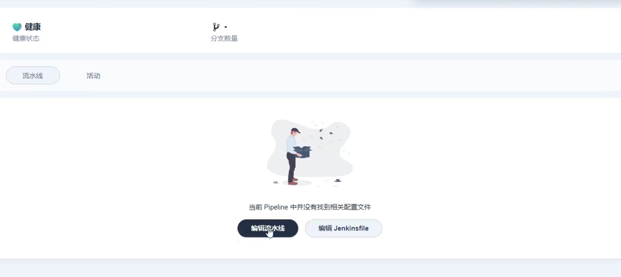Click the 健康 status text

[33, 27]
